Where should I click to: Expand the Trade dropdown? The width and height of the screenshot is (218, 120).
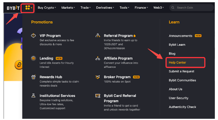[86, 7]
